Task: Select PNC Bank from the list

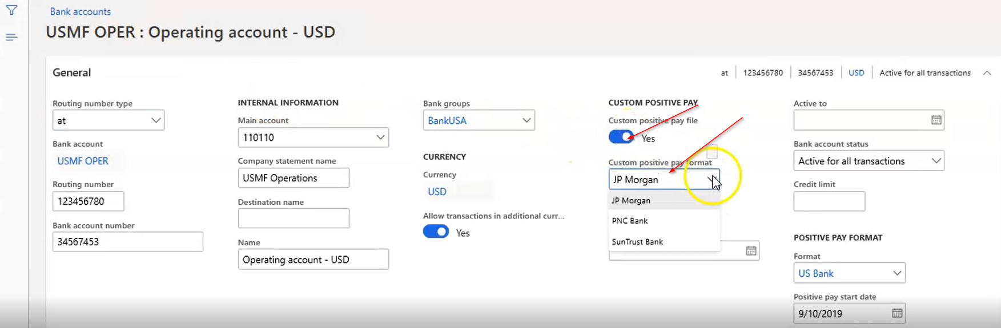Action: click(x=630, y=221)
